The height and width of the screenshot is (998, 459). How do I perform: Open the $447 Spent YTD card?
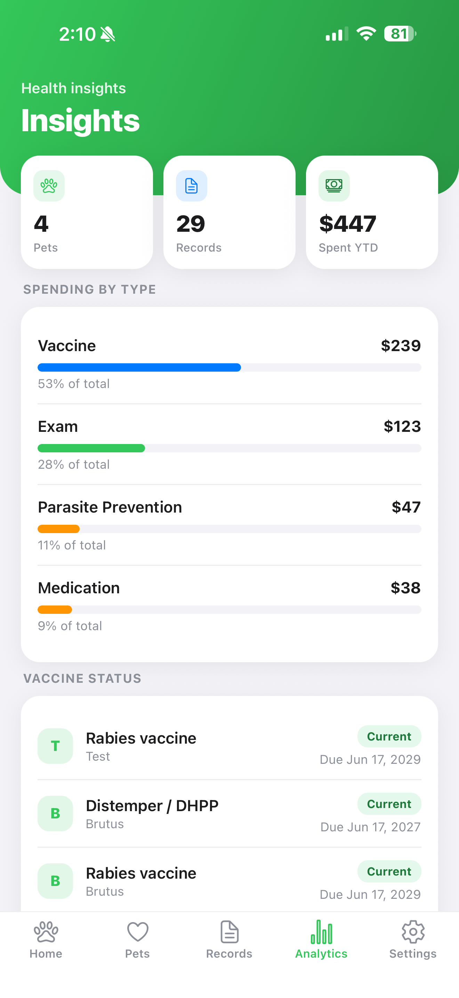[372, 212]
